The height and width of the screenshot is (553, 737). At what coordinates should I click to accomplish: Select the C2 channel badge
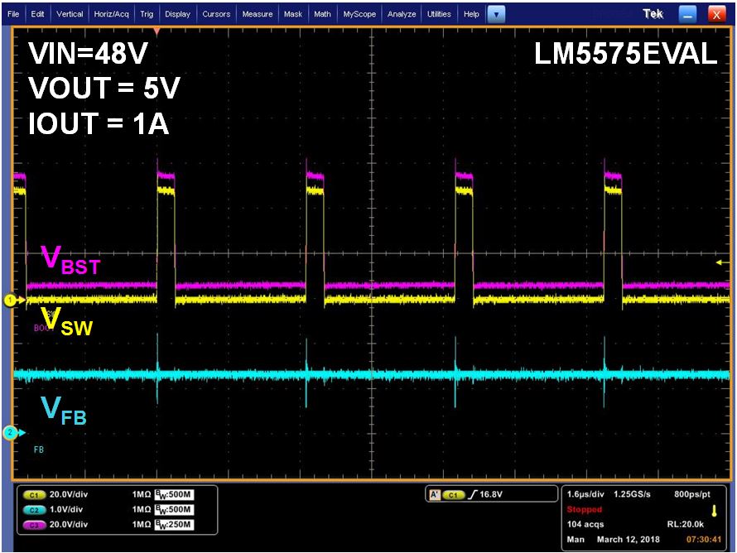click(x=34, y=510)
